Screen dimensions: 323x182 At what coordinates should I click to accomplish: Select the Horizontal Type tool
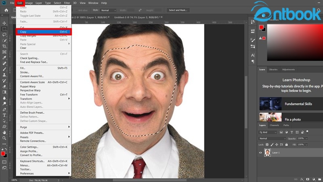tap(4, 115)
